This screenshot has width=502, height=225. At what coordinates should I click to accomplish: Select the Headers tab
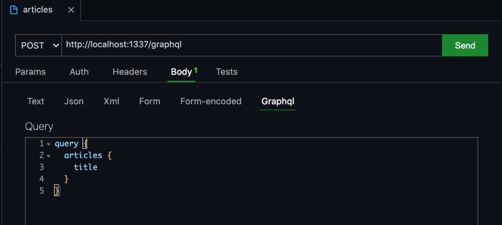[130, 72]
